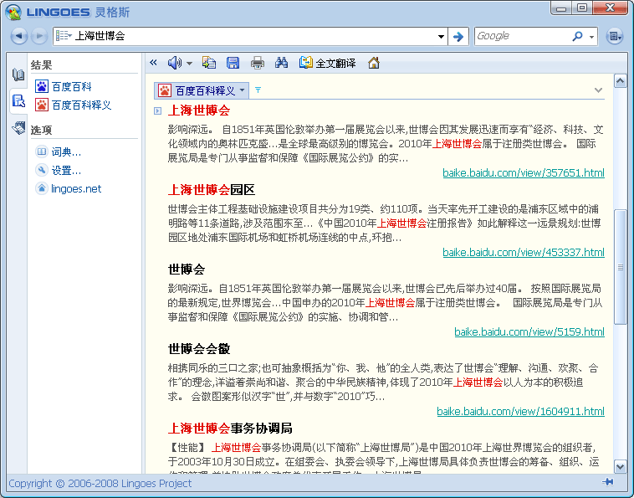The height and width of the screenshot is (498, 634).
Task: Click 全文翻译 full text translation button
Action: (x=327, y=63)
